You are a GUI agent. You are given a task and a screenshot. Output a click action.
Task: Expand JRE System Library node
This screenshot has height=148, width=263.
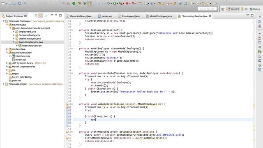pos(7,63)
